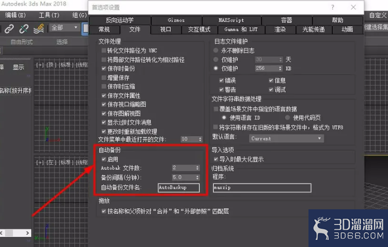Viewport: 388px width, 247px height.
Task: Click Autobak 文件数 value field
Action: click(183, 168)
